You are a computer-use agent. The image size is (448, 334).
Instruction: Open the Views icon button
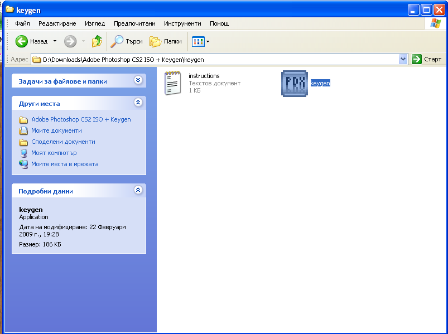198,42
